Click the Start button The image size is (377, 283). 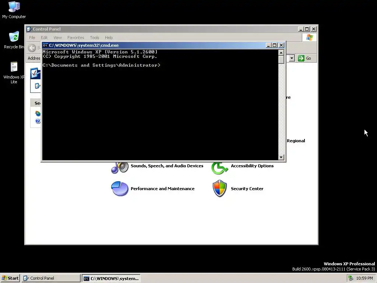click(10, 278)
